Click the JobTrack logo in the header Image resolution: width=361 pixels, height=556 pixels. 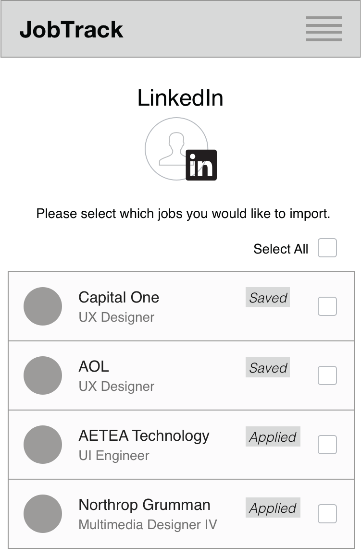(x=71, y=29)
